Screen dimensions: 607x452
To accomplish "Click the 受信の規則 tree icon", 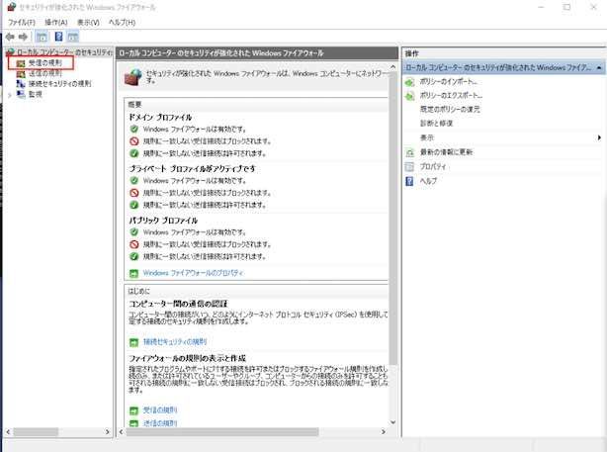I will point(21,63).
